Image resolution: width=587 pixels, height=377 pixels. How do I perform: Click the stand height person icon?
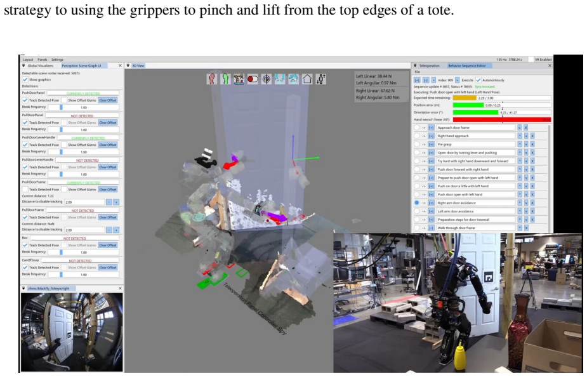[x=321, y=79]
